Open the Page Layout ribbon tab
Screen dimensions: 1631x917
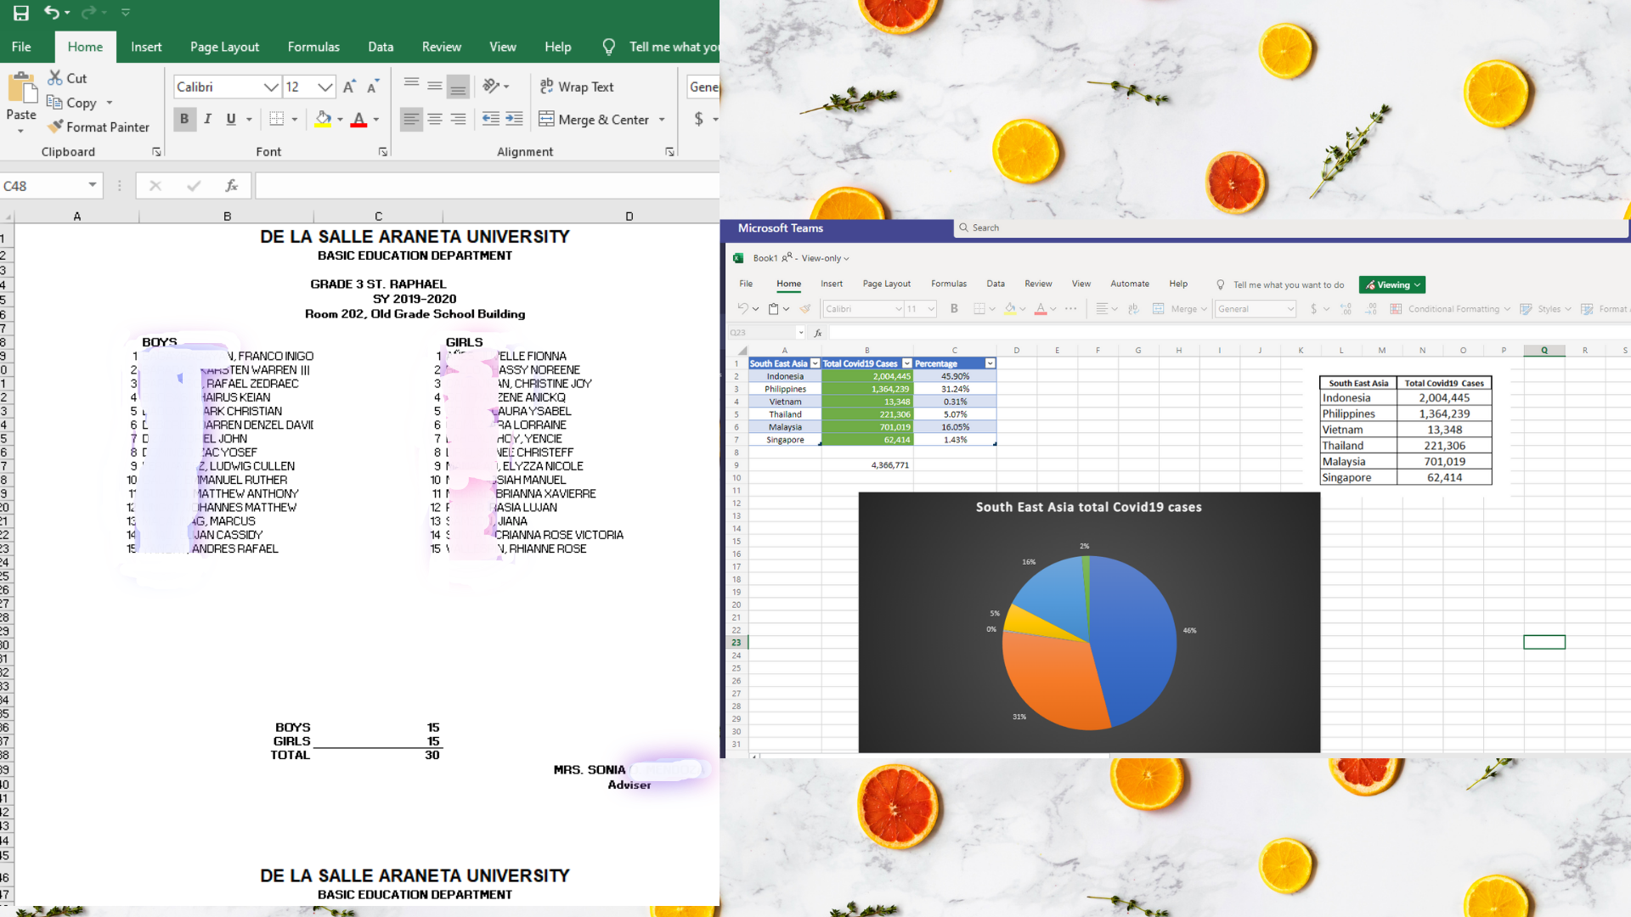[x=224, y=47]
